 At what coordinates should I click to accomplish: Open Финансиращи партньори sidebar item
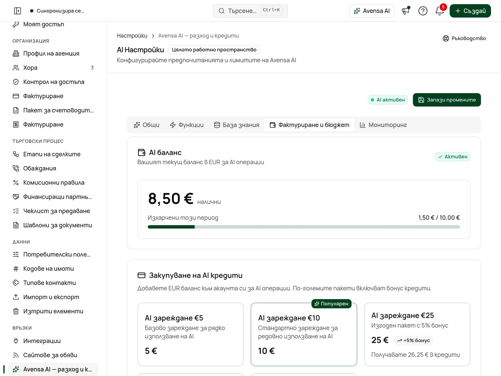pyautogui.click(x=53, y=197)
